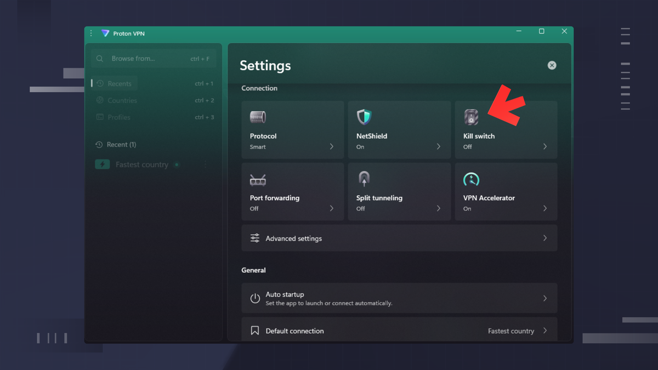658x370 pixels.
Task: Click the Off status under Split tunneling
Action: [x=360, y=209]
